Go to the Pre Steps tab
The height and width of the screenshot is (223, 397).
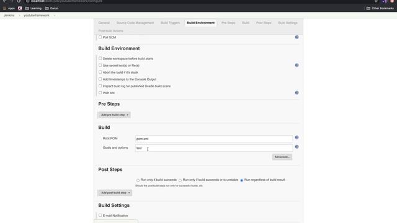pyautogui.click(x=228, y=23)
